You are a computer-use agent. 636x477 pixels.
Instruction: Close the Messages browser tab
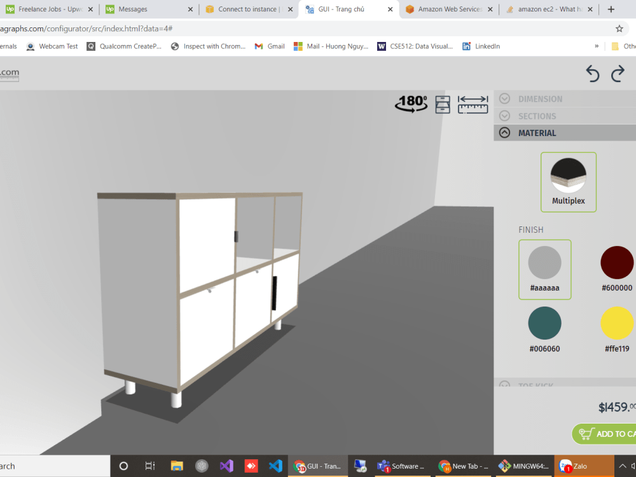point(190,9)
